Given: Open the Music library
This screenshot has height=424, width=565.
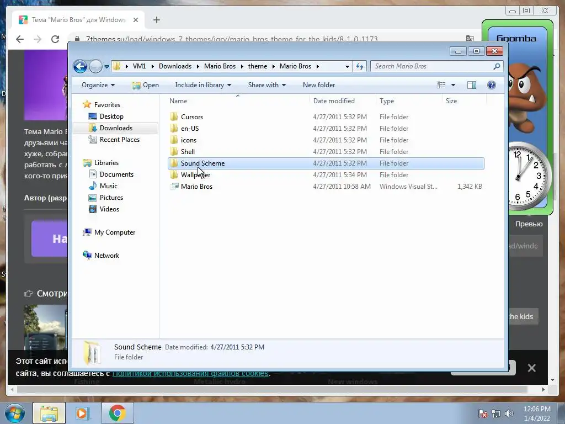Looking at the screenshot, I should [x=109, y=185].
